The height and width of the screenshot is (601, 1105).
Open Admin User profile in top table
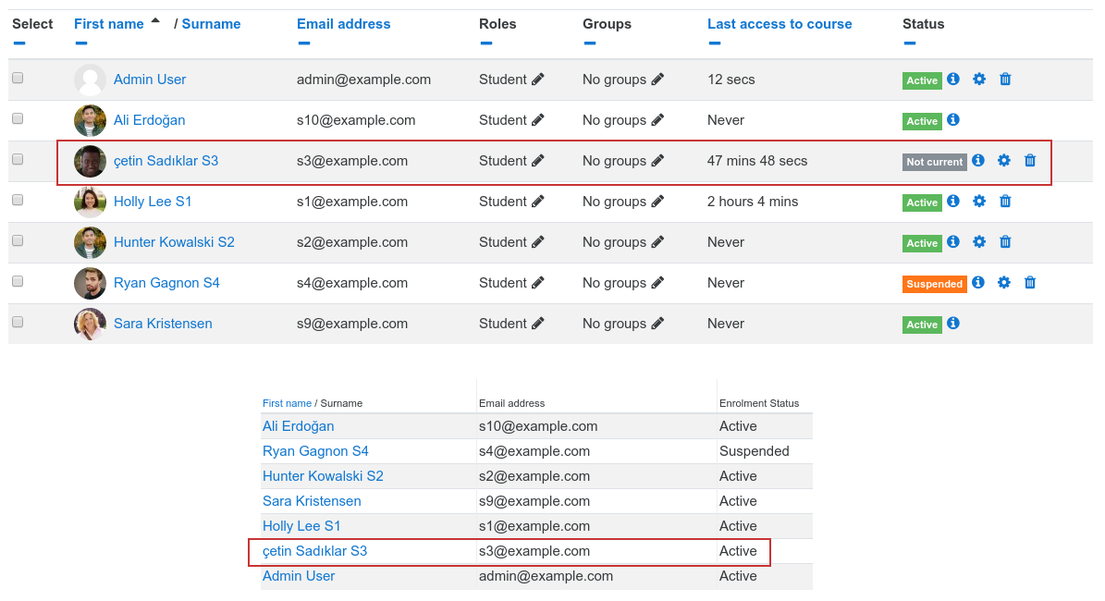[x=150, y=80]
